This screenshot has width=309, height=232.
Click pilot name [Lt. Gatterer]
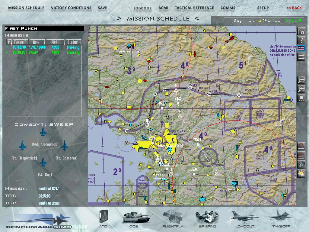pyautogui.click(x=66, y=158)
